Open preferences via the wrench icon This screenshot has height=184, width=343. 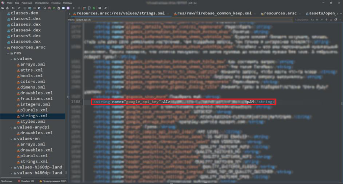pyautogui.click(x=106, y=8)
